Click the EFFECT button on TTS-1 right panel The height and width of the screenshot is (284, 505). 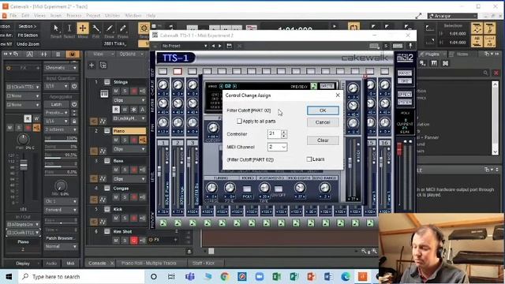[405, 95]
